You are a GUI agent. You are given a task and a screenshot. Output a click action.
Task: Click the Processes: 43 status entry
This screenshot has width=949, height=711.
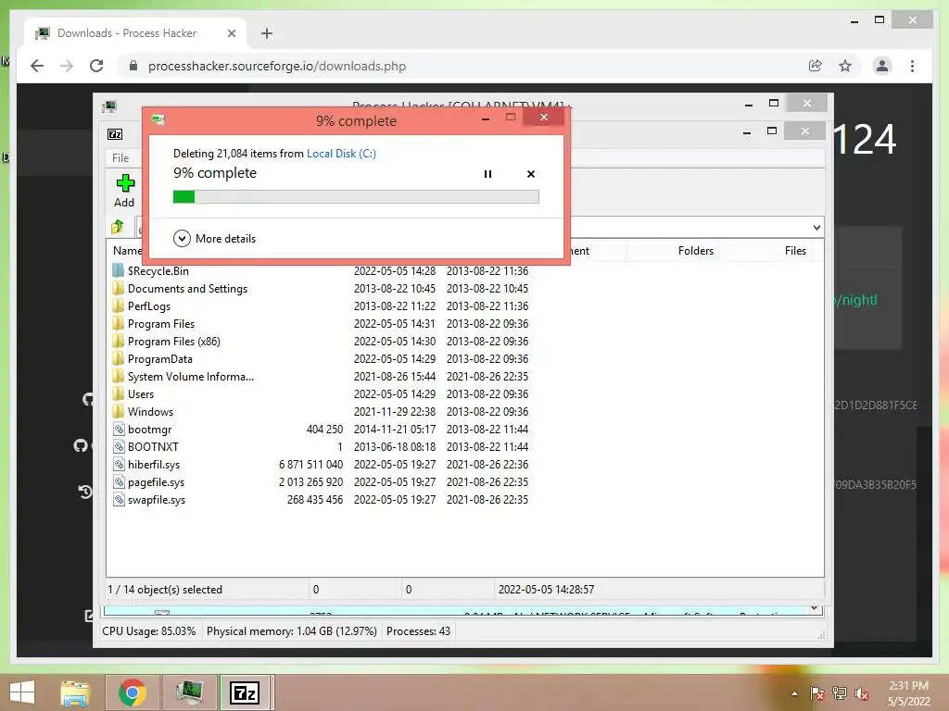(418, 631)
